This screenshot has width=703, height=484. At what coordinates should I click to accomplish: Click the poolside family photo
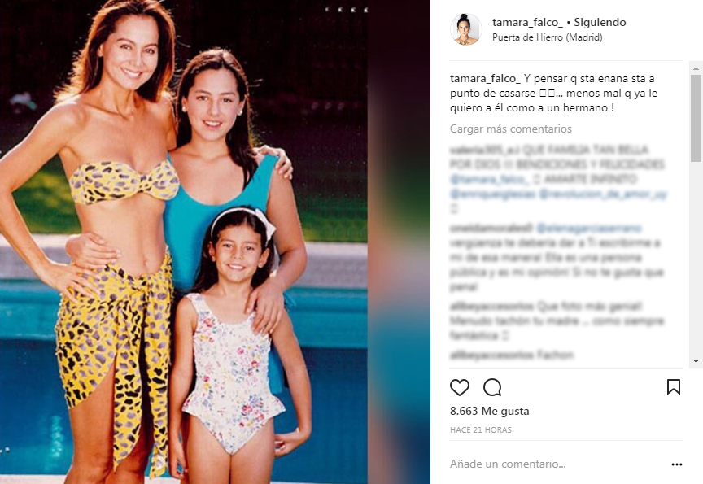click(215, 242)
